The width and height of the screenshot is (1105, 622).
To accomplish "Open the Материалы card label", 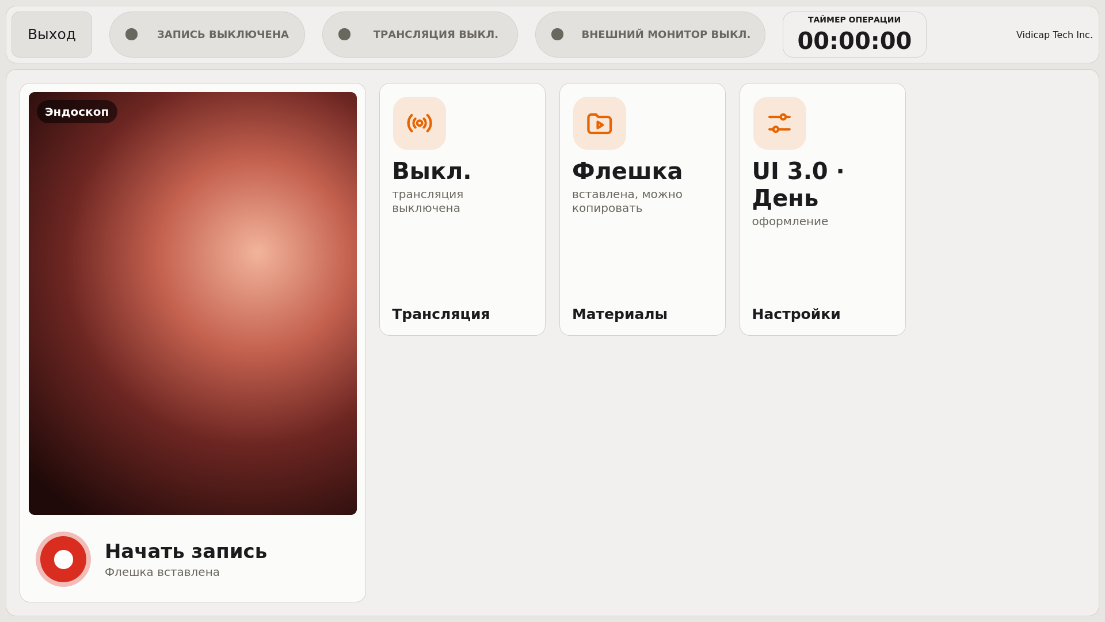I will pyautogui.click(x=620, y=314).
